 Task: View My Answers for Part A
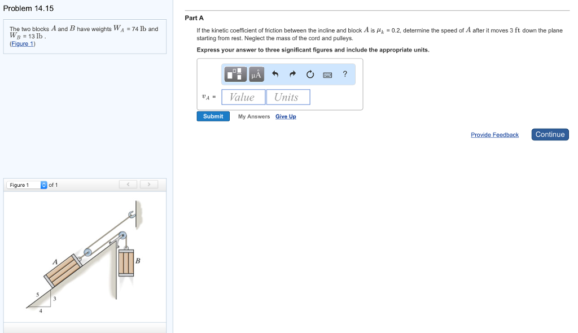253,116
